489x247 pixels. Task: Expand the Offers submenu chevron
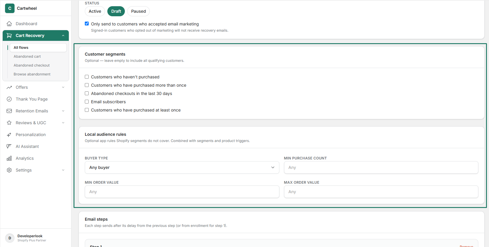click(x=63, y=87)
